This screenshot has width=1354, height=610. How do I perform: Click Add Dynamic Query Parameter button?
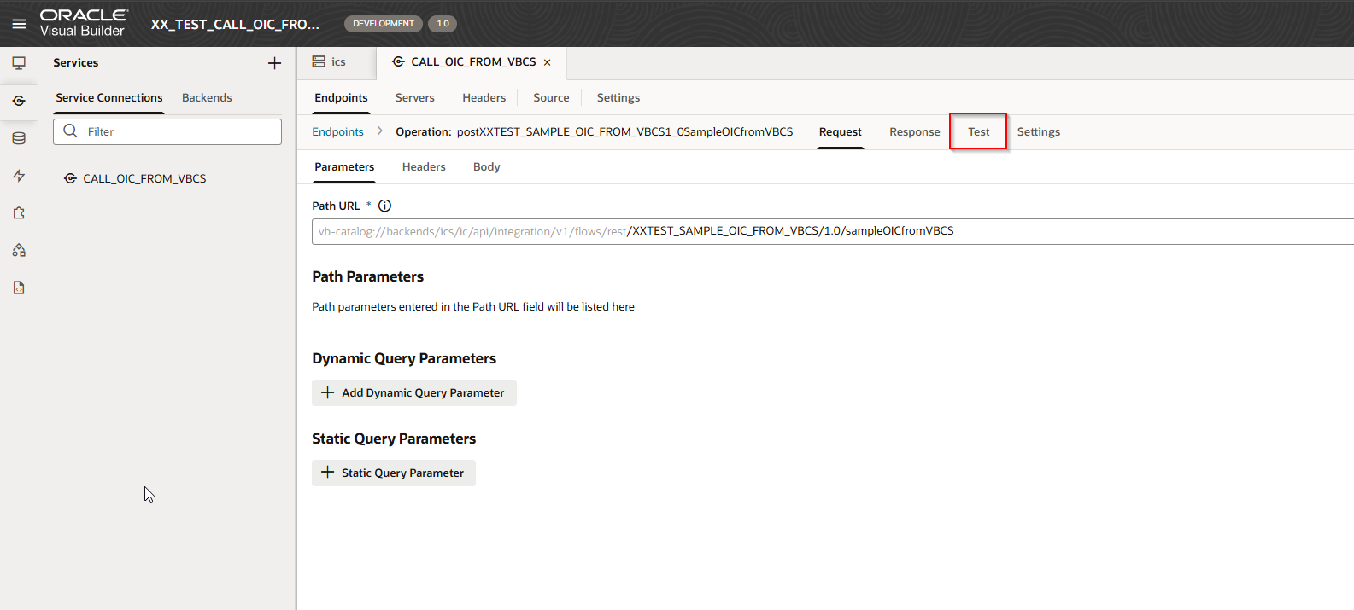pyautogui.click(x=413, y=392)
